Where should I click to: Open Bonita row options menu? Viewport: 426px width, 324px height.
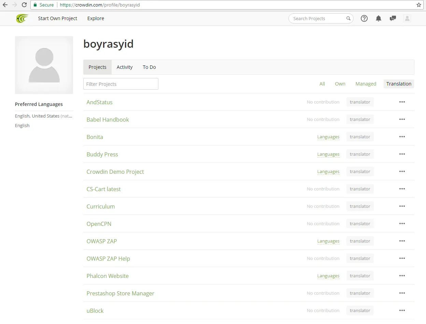pos(402,137)
